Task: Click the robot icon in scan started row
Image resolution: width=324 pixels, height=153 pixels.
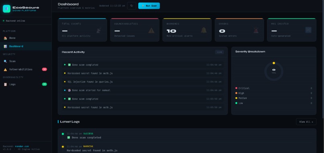Action: (69, 90)
